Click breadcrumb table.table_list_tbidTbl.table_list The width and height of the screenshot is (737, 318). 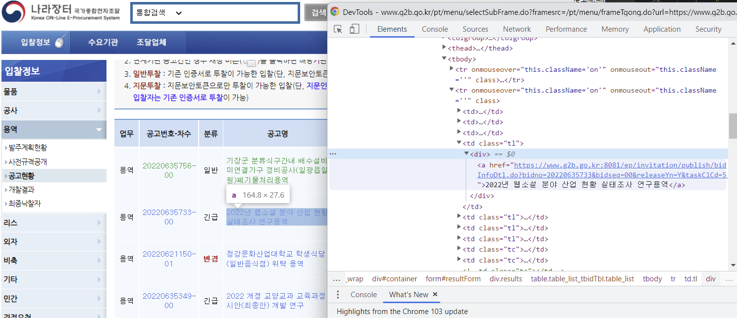pyautogui.click(x=582, y=279)
